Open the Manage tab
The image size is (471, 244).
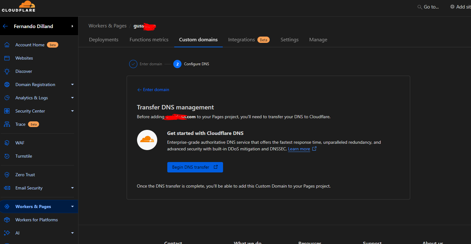pos(318,40)
